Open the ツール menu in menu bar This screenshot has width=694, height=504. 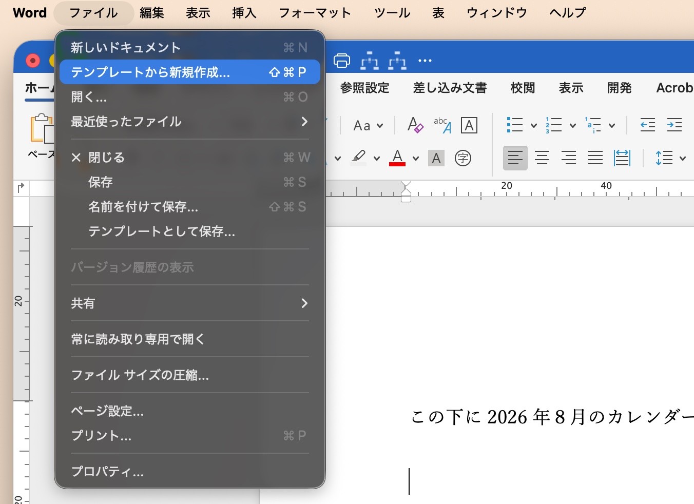point(392,13)
